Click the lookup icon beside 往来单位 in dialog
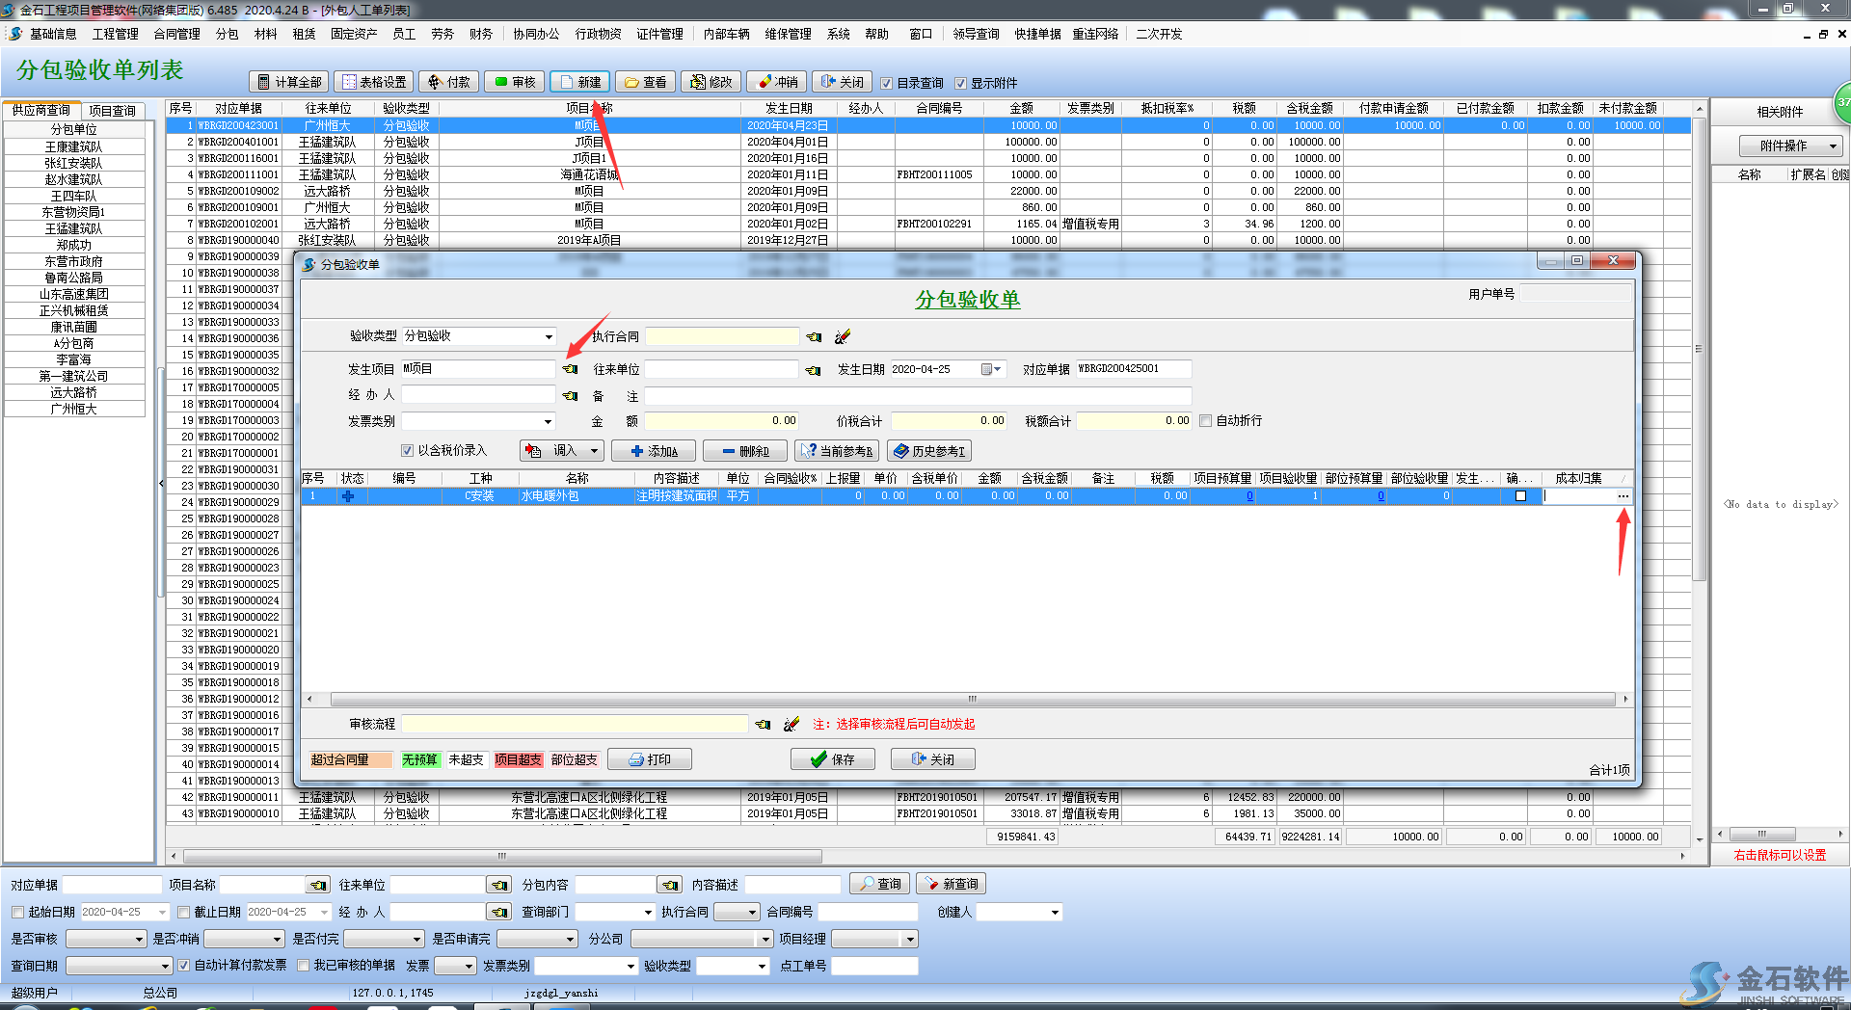This screenshot has width=1851, height=1010. pyautogui.click(x=814, y=370)
